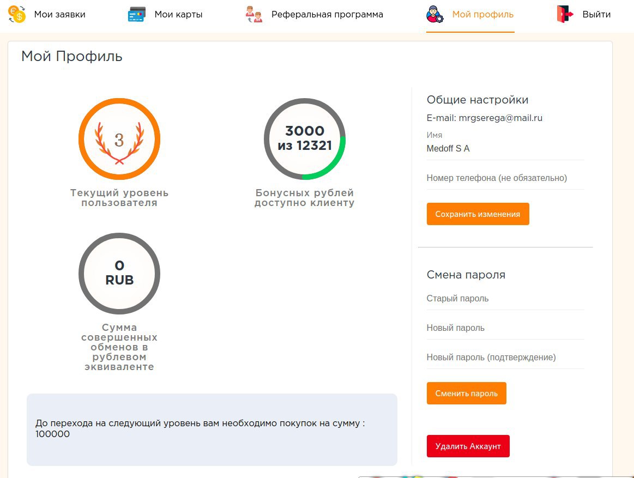Screen dimensions: 634x478
Task: Go to Реферальная программа
Action: pos(327,15)
